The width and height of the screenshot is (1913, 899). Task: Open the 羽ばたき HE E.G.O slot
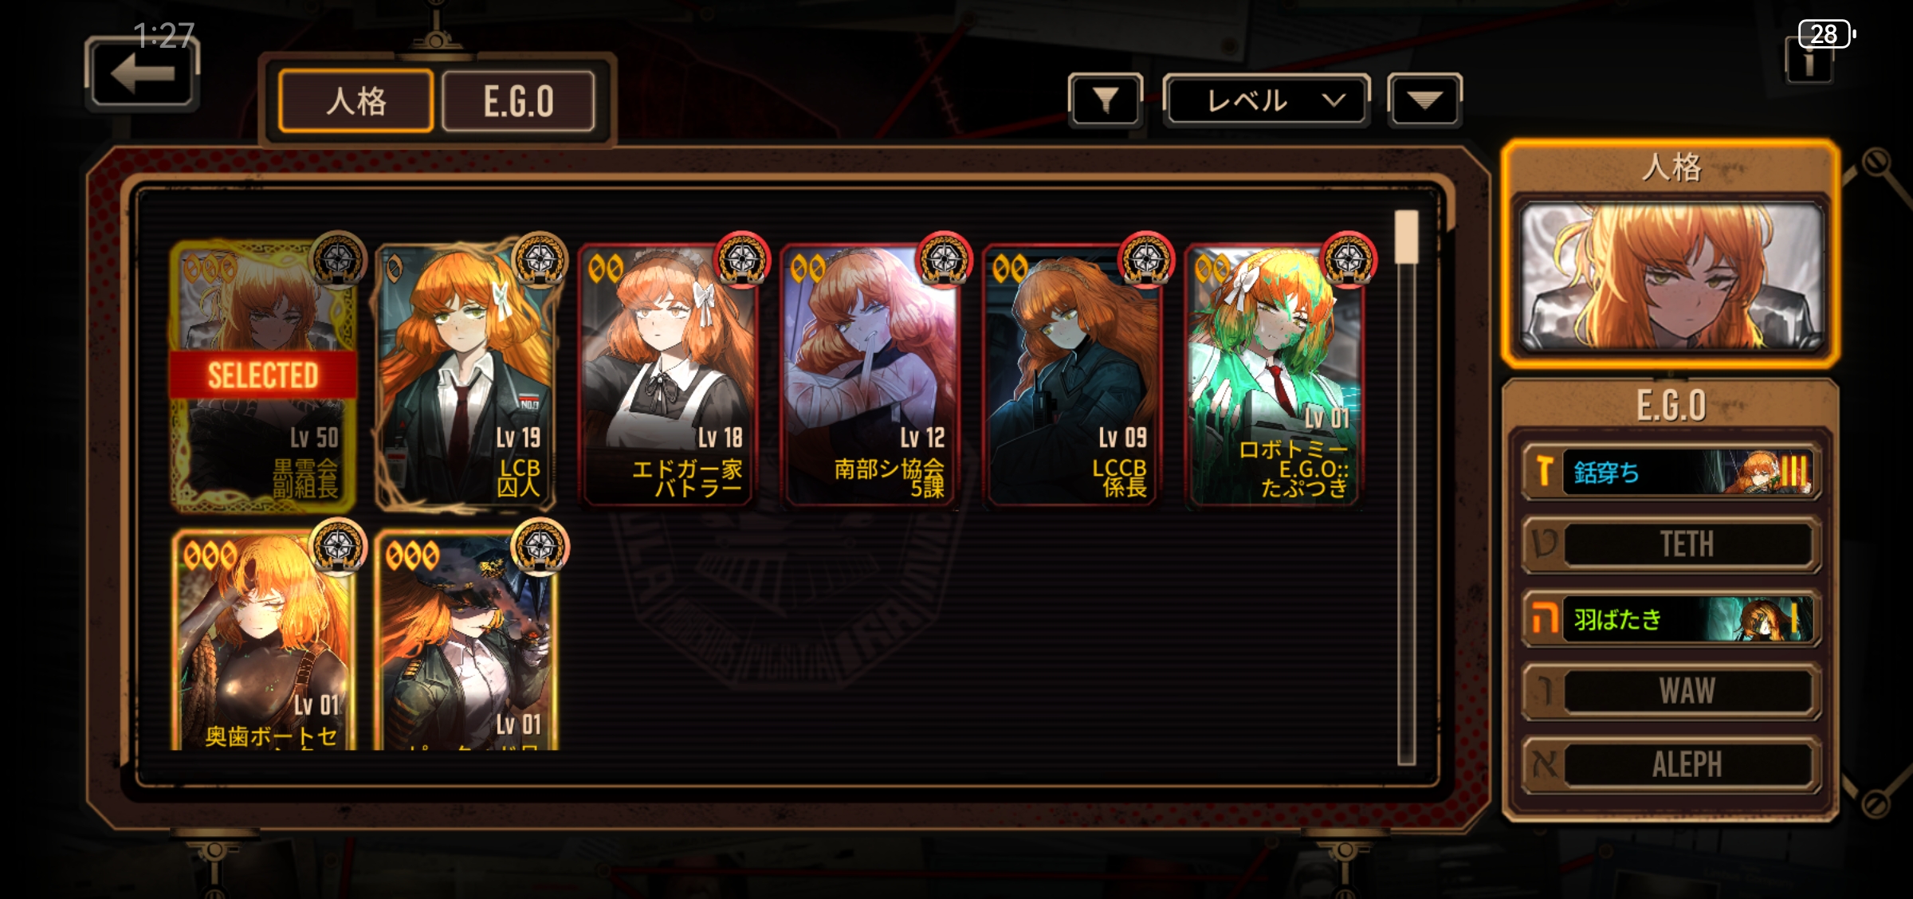1671,618
